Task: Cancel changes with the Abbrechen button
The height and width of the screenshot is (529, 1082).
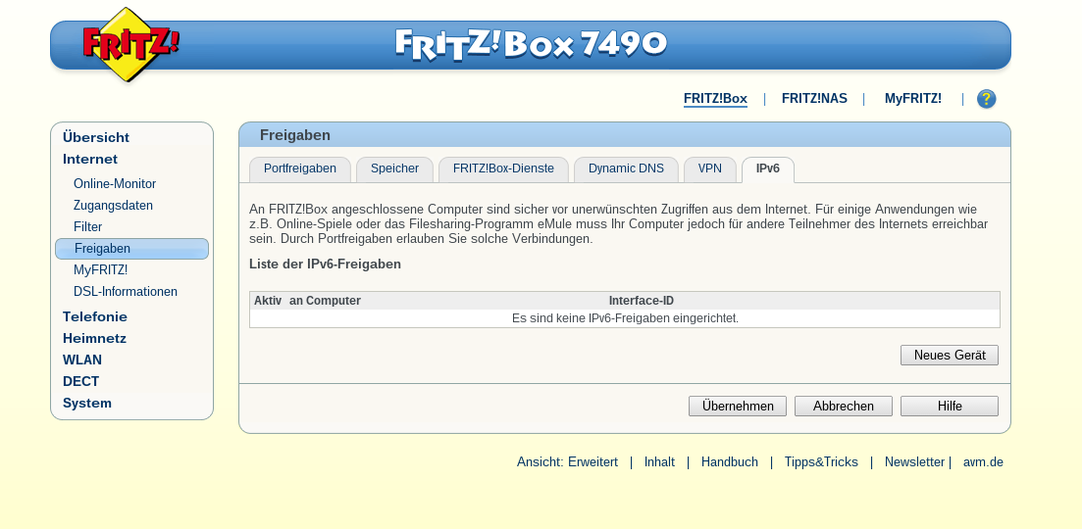Action: [843, 407]
